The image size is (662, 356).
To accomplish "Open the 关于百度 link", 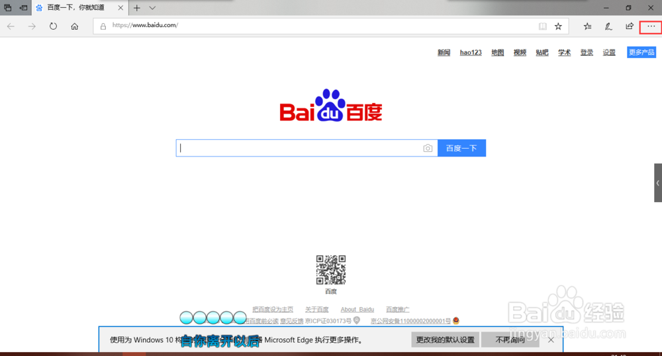I will [x=316, y=310].
